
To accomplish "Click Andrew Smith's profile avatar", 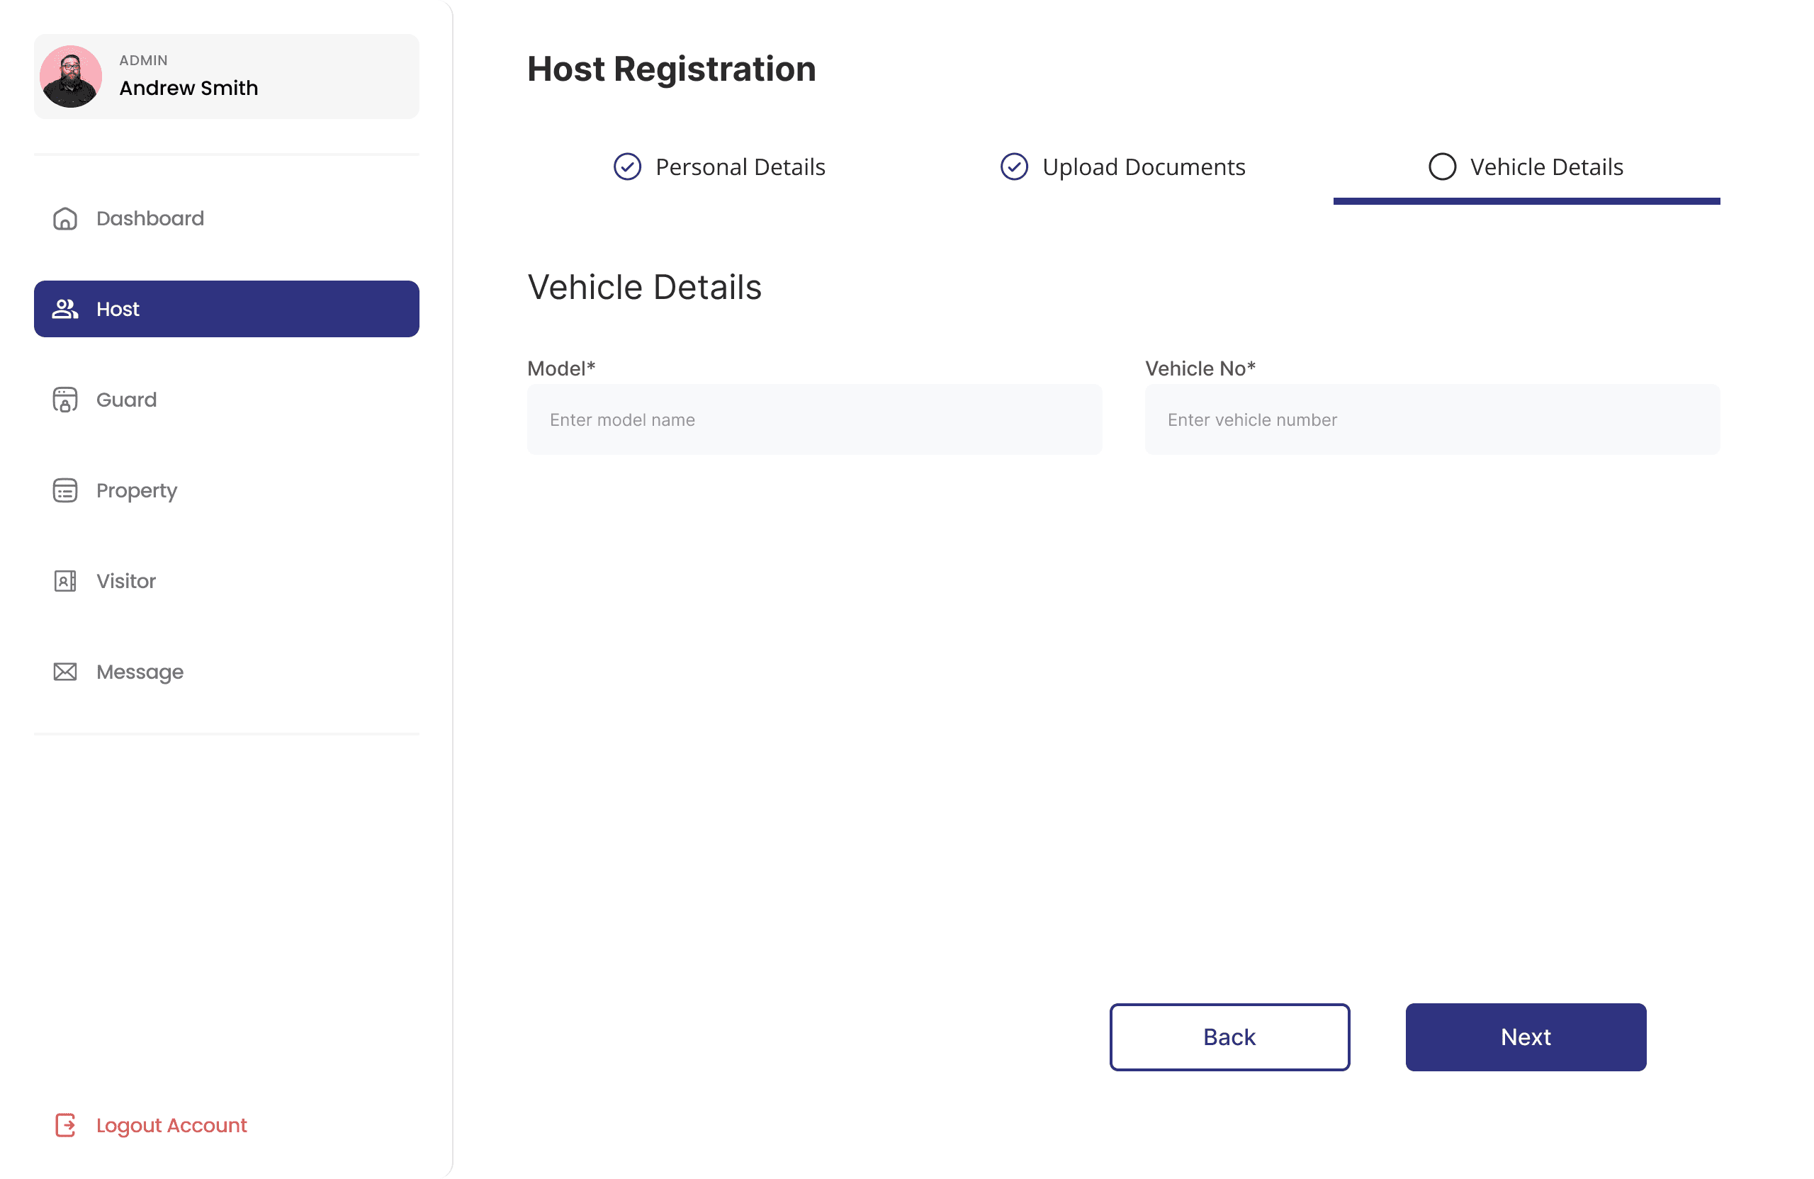I will coord(71,77).
